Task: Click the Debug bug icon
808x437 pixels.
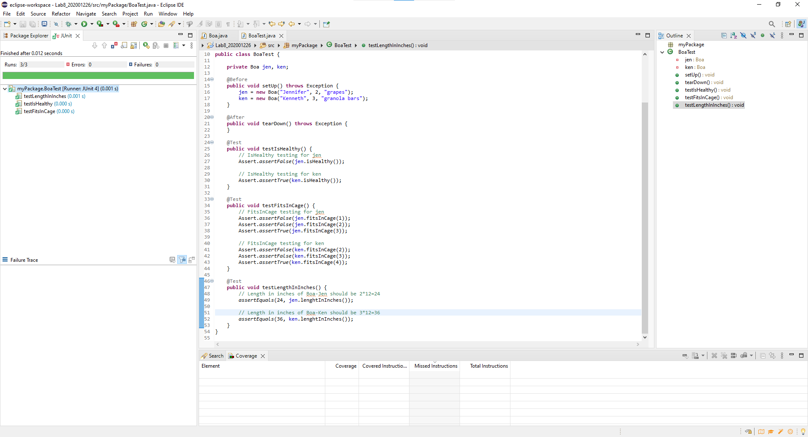Action: click(68, 24)
